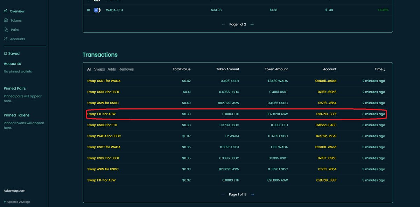This screenshot has height=207, width=420.
Task: Click the WADA-ETH pair token icon
Action: (x=97, y=10)
